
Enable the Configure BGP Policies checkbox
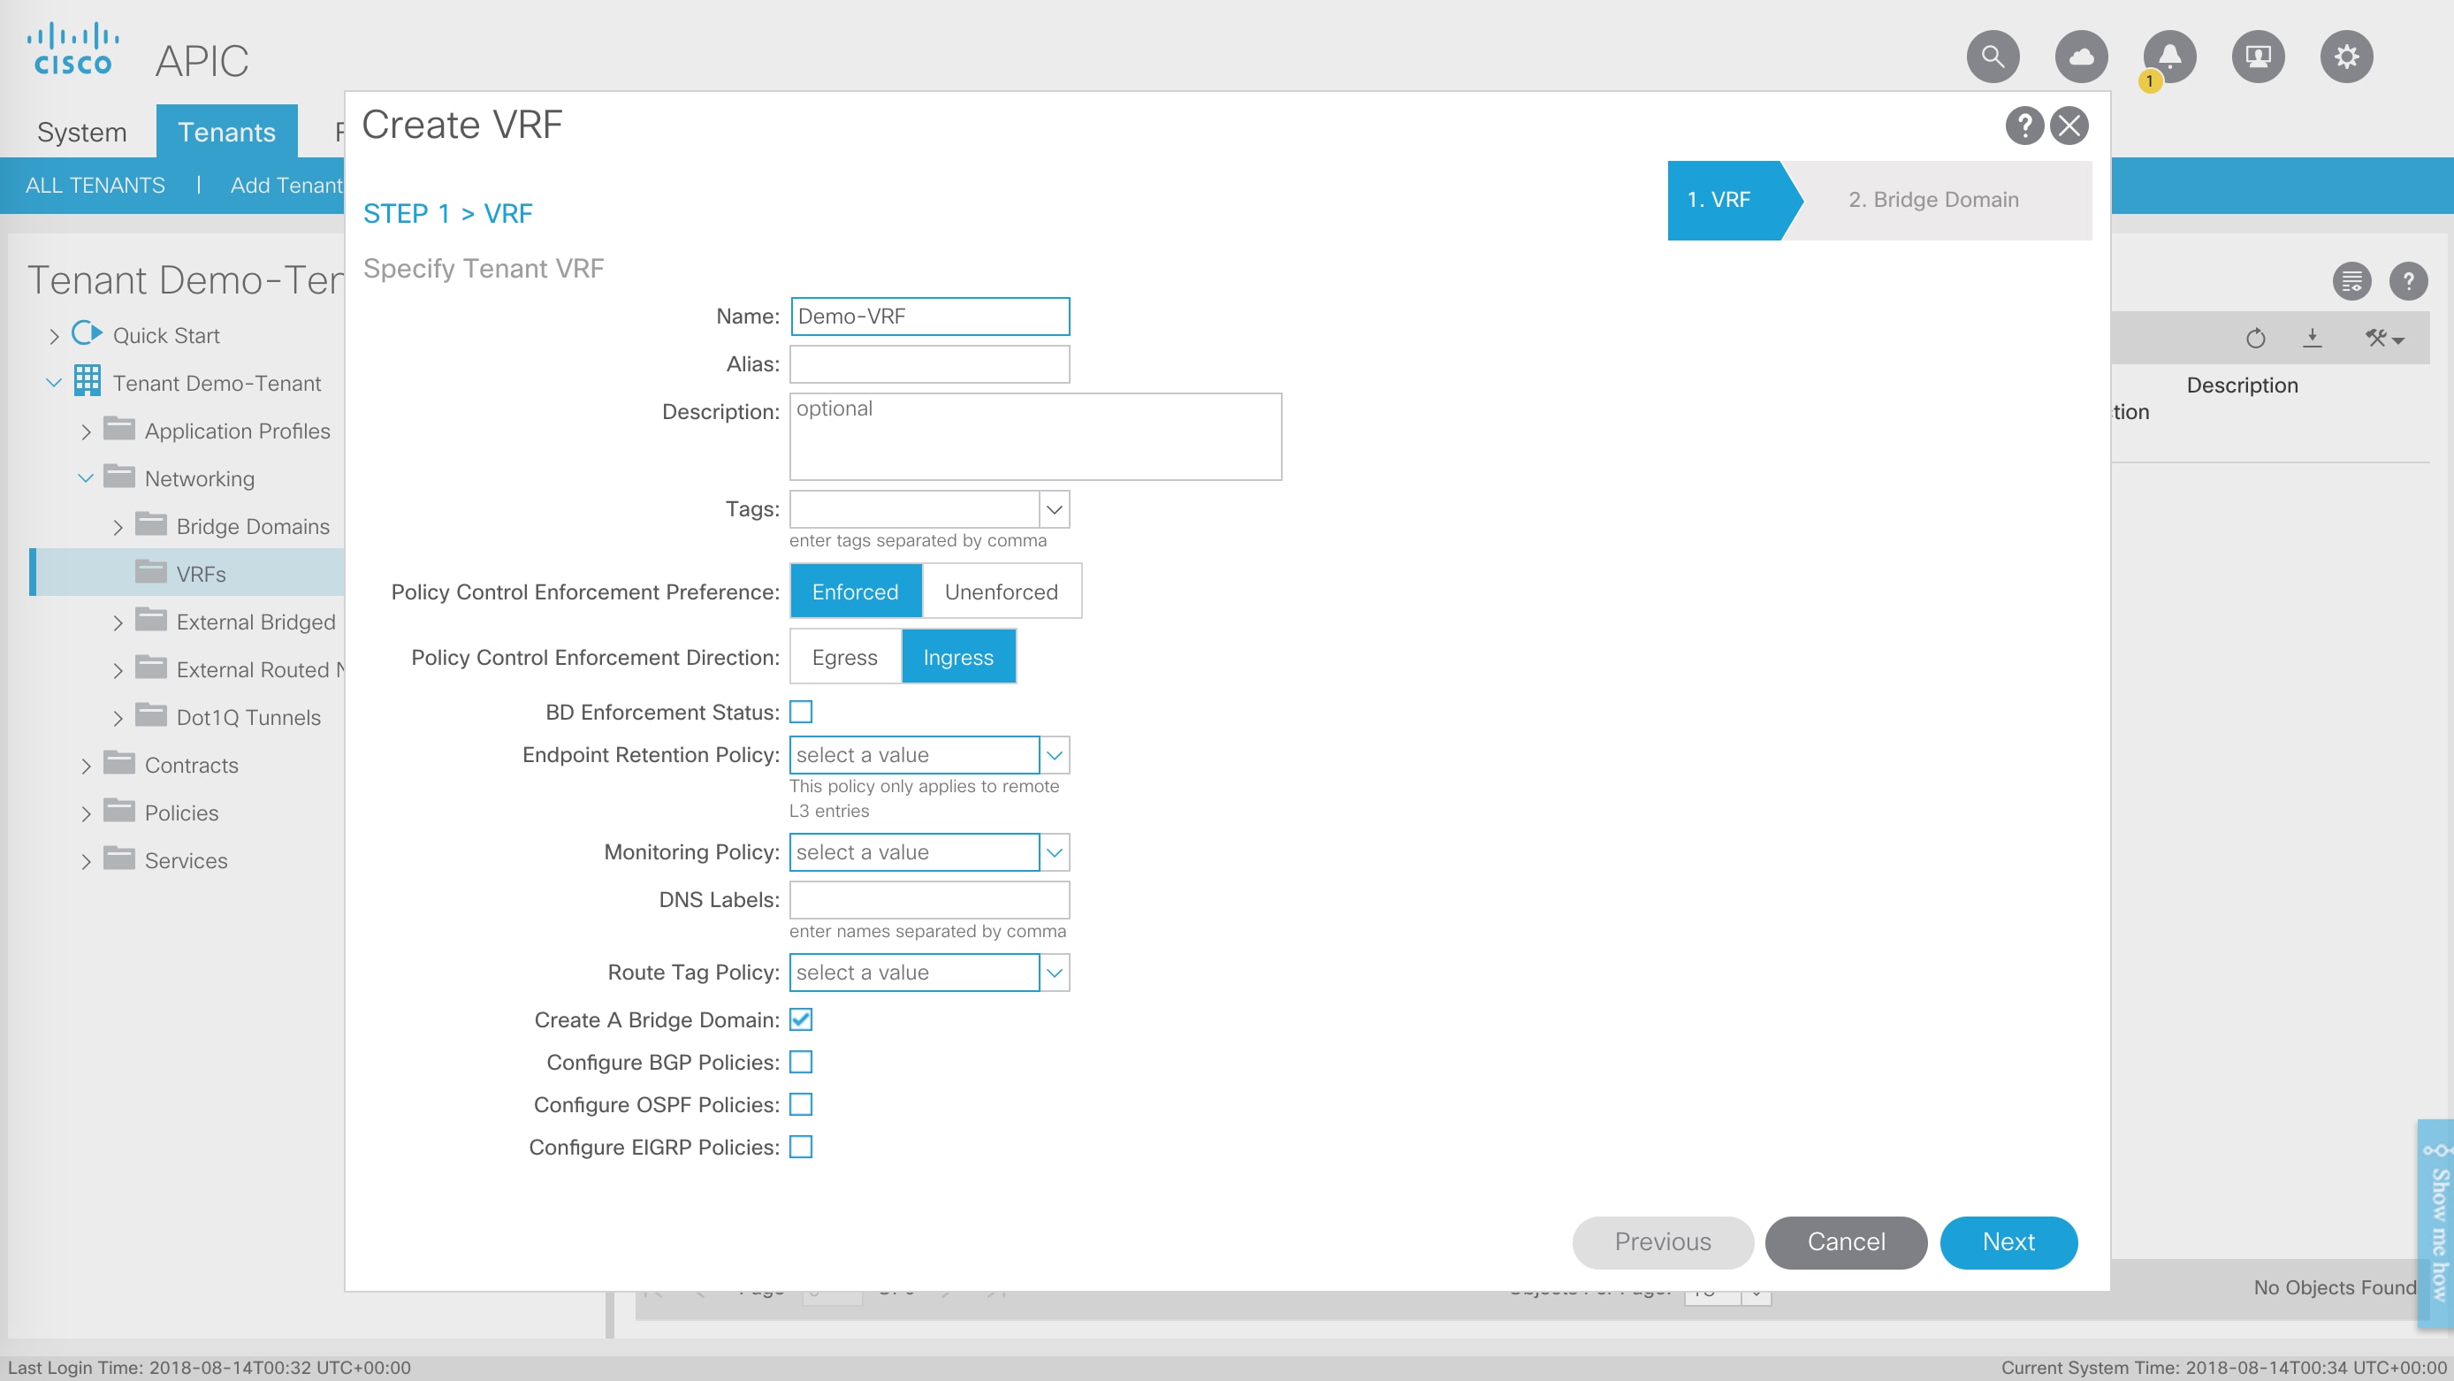tap(801, 1062)
